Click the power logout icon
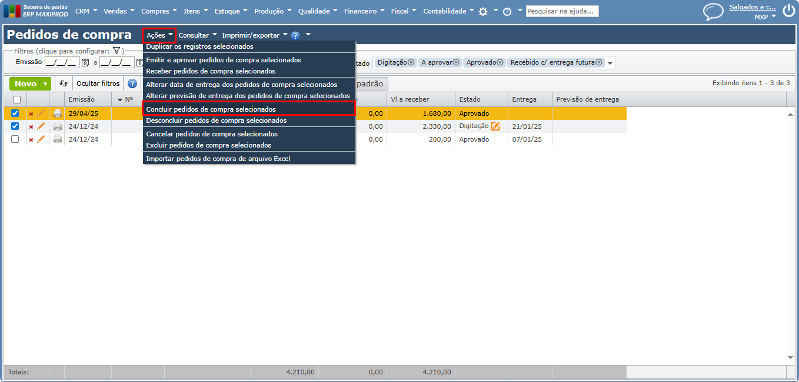 (788, 11)
